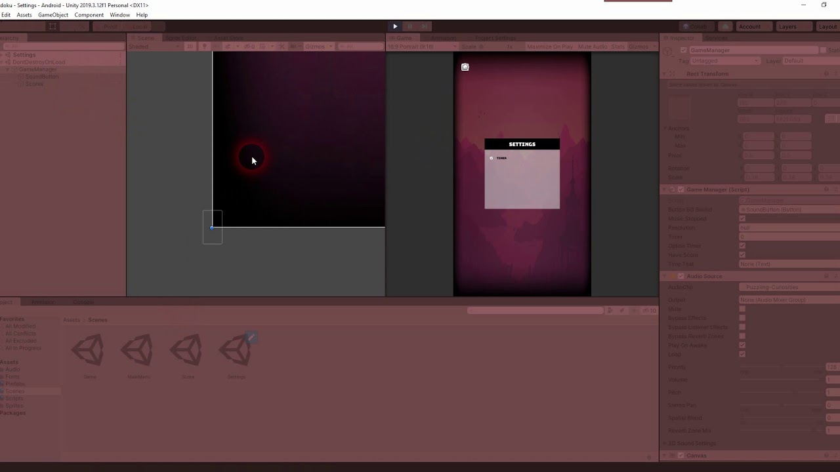Open the Edit menu

(5, 15)
